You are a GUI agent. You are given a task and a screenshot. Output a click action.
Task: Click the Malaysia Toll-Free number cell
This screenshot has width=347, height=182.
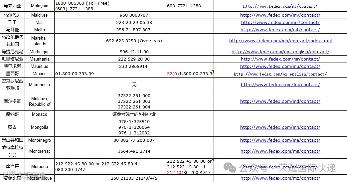(x=110, y=6)
